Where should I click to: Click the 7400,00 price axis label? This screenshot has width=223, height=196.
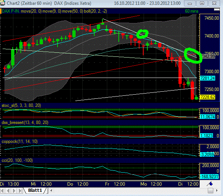[x=211, y=36]
